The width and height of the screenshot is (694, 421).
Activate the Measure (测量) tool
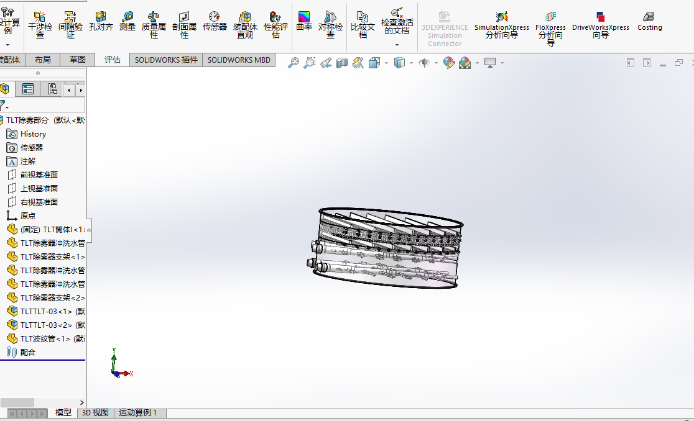pyautogui.click(x=127, y=21)
